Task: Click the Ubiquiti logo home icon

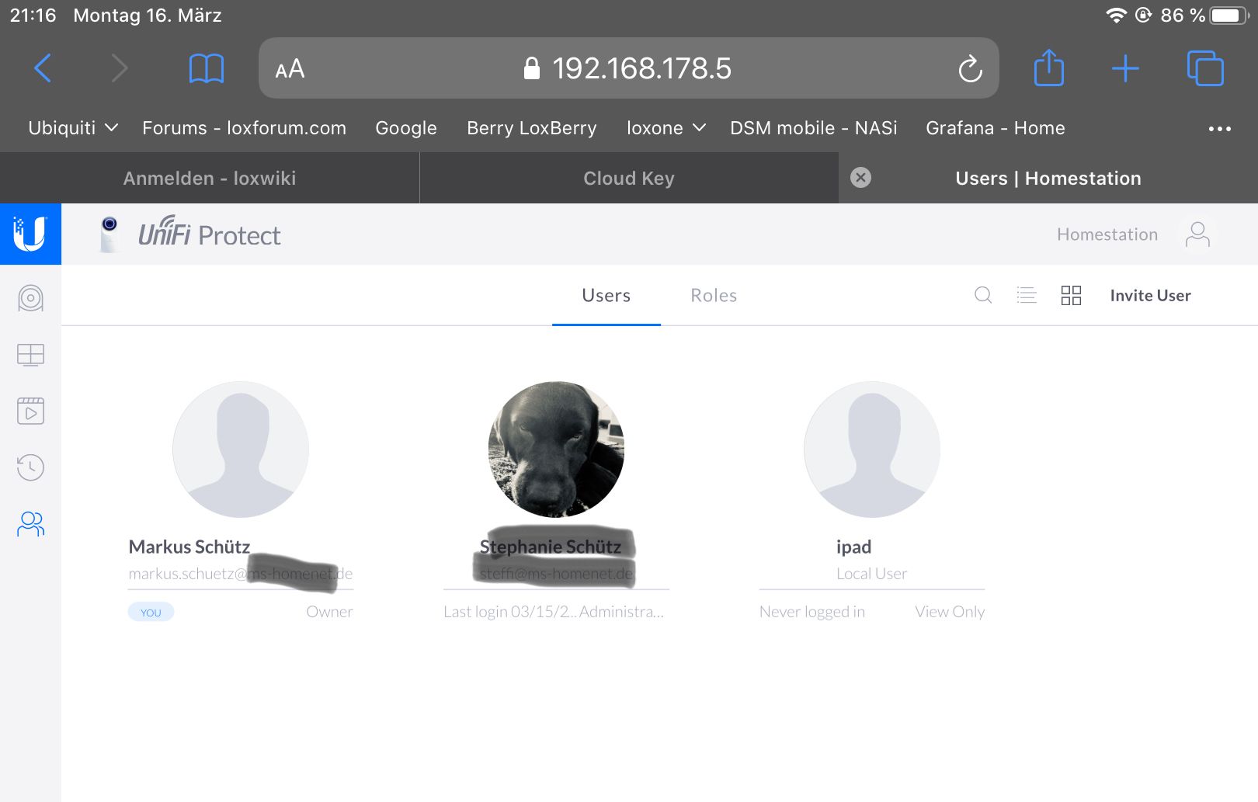Action: pyautogui.click(x=30, y=234)
